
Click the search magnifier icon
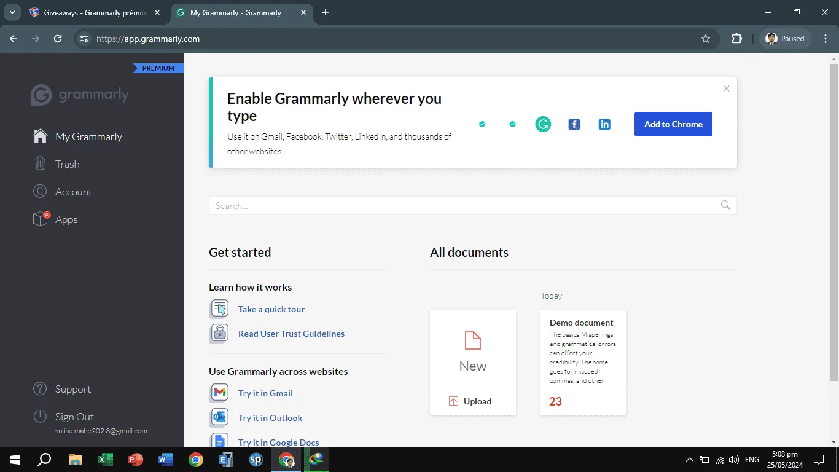point(725,205)
